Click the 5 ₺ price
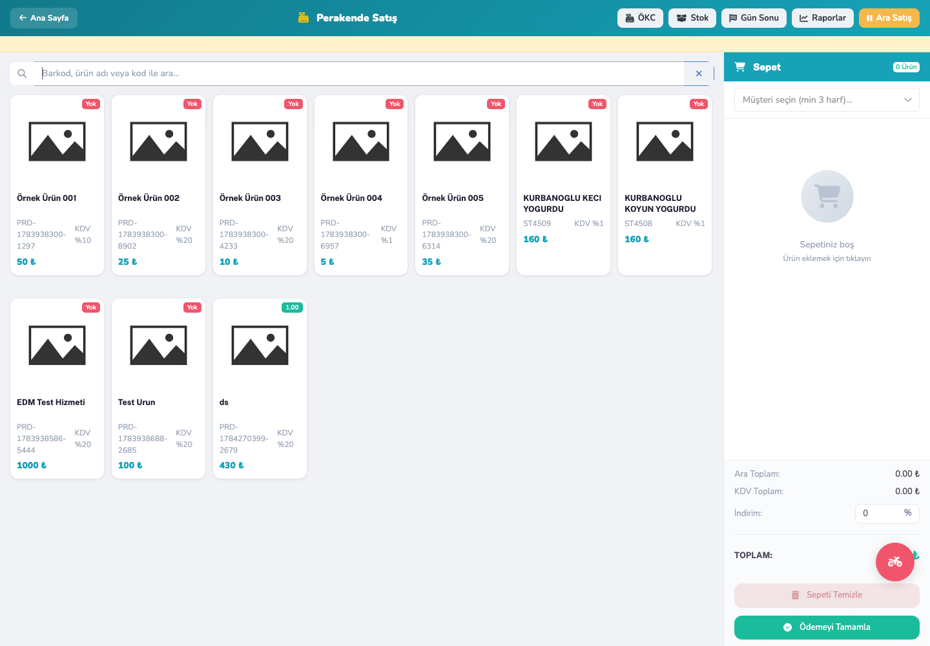The image size is (930, 646). [x=327, y=262]
